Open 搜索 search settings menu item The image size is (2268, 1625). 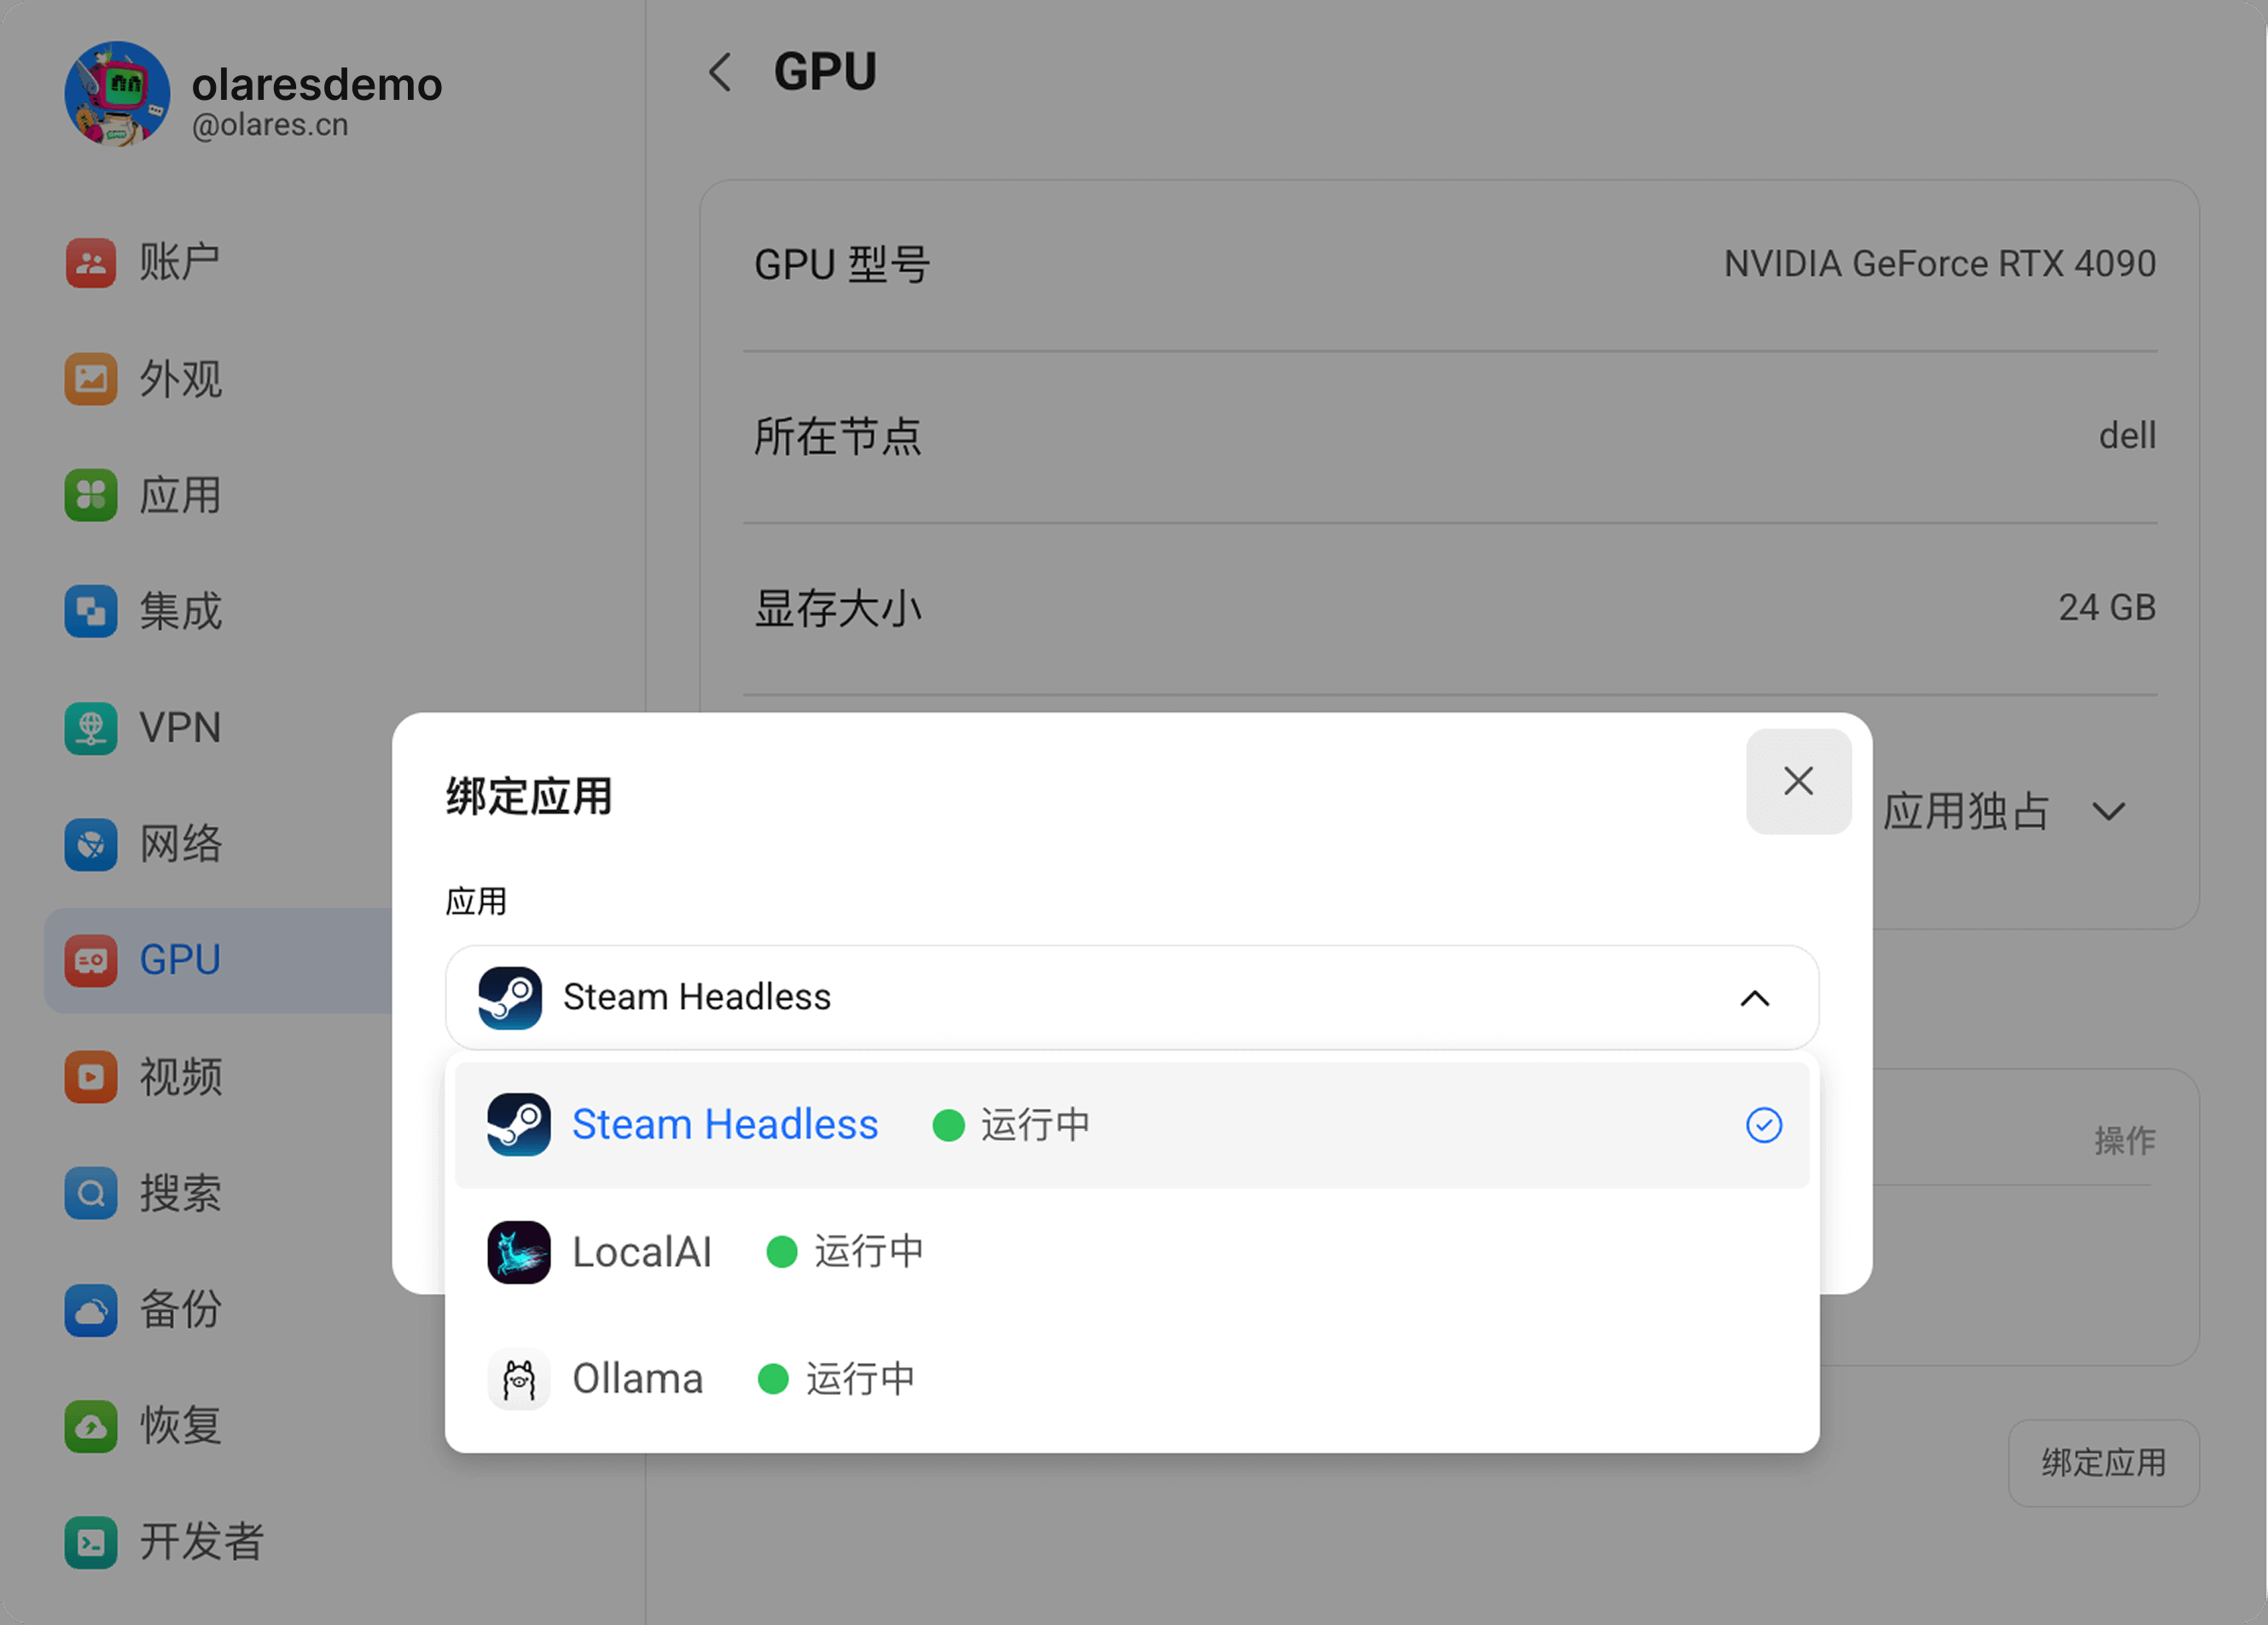pyautogui.click(x=180, y=1193)
